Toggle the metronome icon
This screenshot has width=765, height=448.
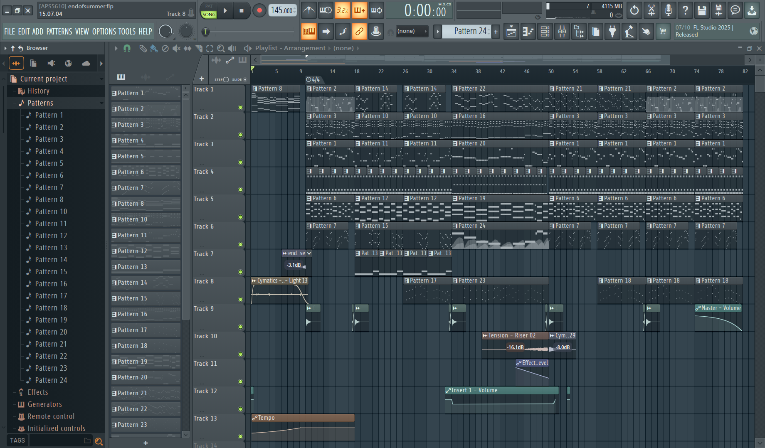pyautogui.click(x=308, y=10)
